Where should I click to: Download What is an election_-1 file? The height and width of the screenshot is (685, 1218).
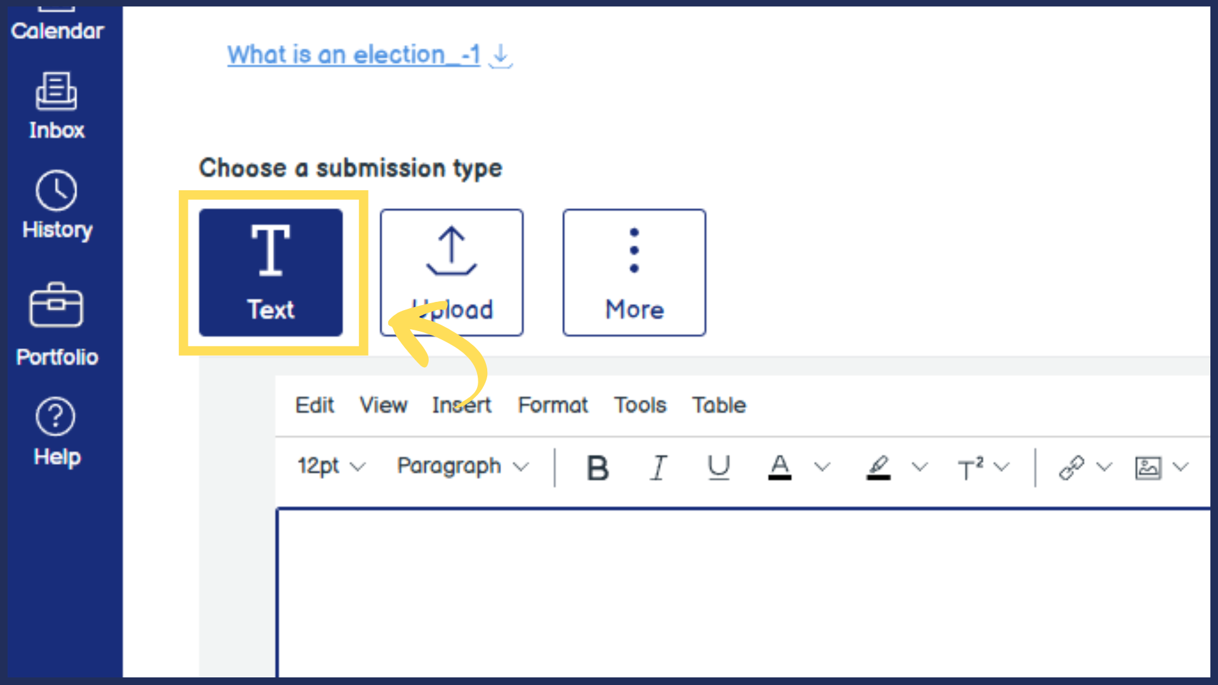(501, 55)
